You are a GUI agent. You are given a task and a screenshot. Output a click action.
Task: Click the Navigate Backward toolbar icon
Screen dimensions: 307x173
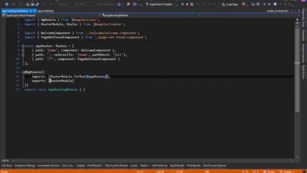click(x=7, y=4)
